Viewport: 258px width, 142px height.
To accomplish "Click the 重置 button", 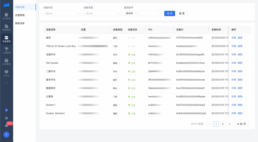I will 182,13.
